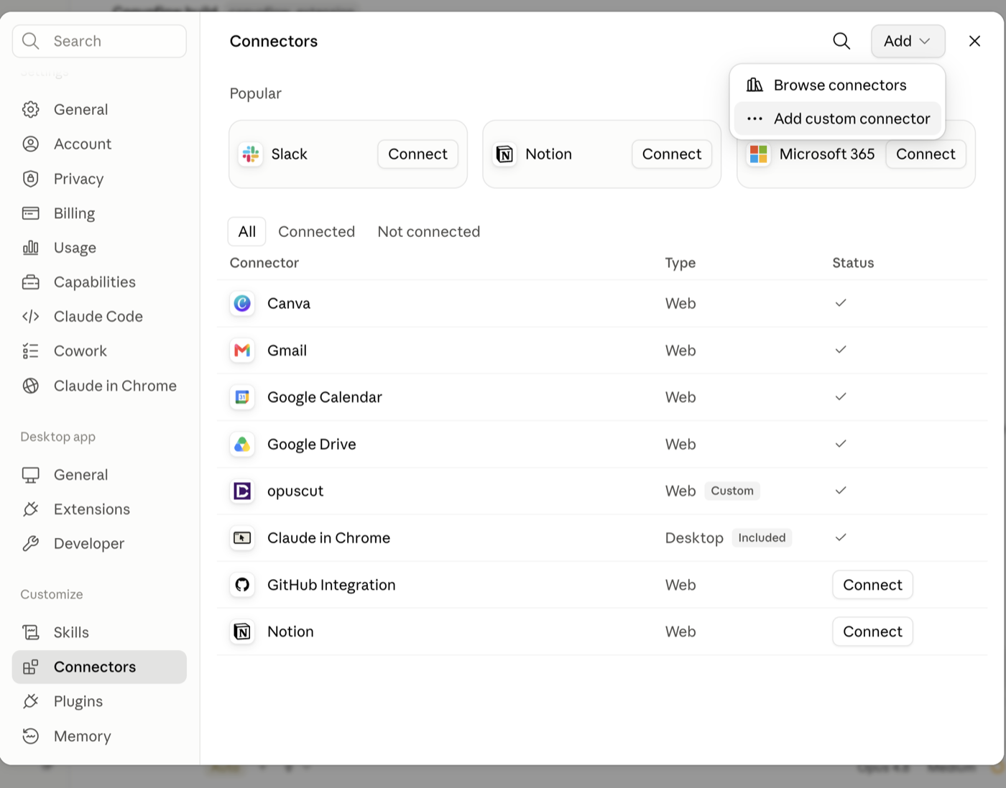1006x788 pixels.
Task: Connect Notion in the connector list
Action: (872, 631)
